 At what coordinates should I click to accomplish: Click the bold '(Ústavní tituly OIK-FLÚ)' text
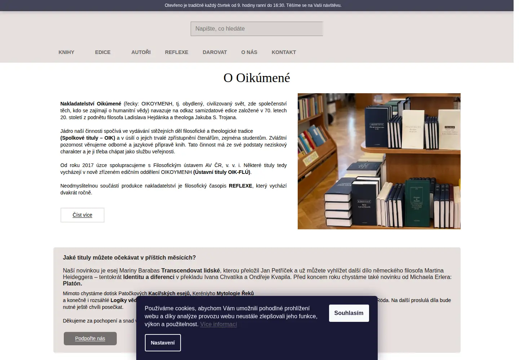pos(222,172)
